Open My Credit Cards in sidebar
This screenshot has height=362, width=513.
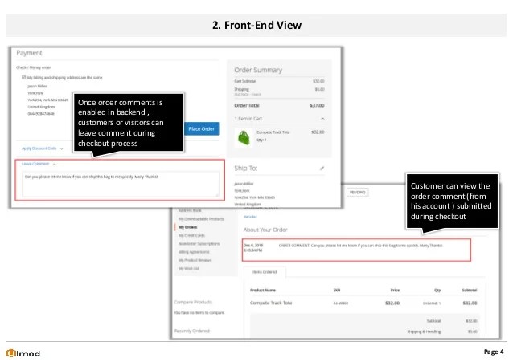point(191,235)
